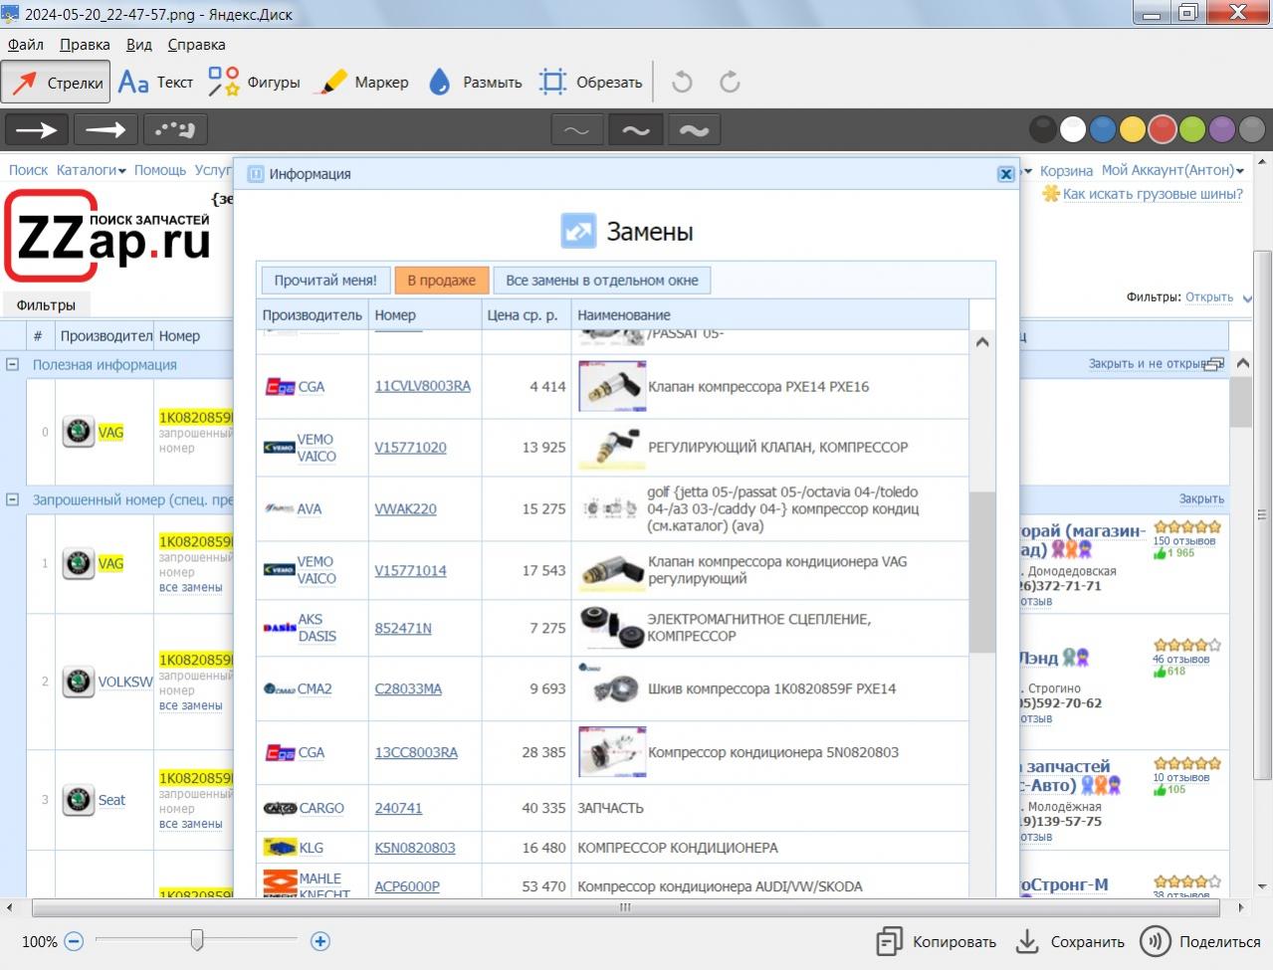
Task: Open the Каталоги dropdown menu
Action: [x=91, y=170]
